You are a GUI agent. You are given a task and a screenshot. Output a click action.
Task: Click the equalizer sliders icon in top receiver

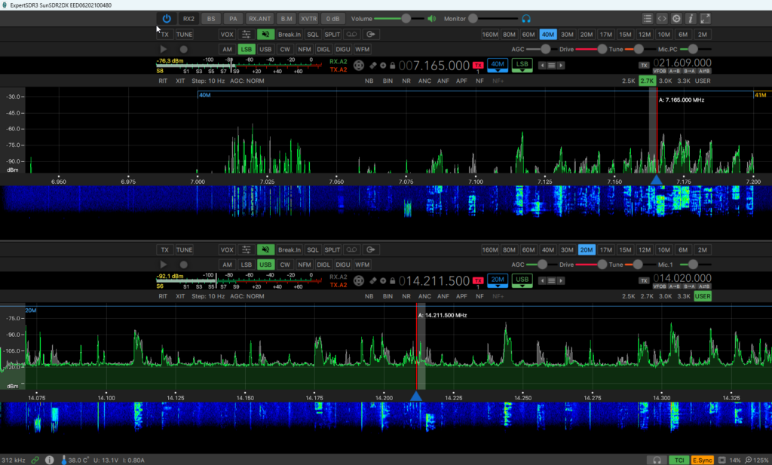[x=247, y=34]
